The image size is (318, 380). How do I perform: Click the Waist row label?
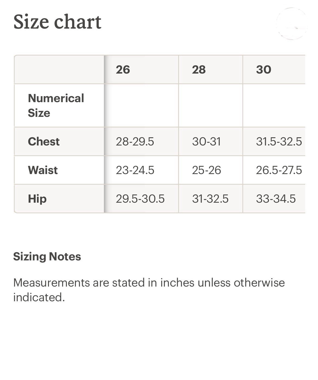click(x=59, y=170)
